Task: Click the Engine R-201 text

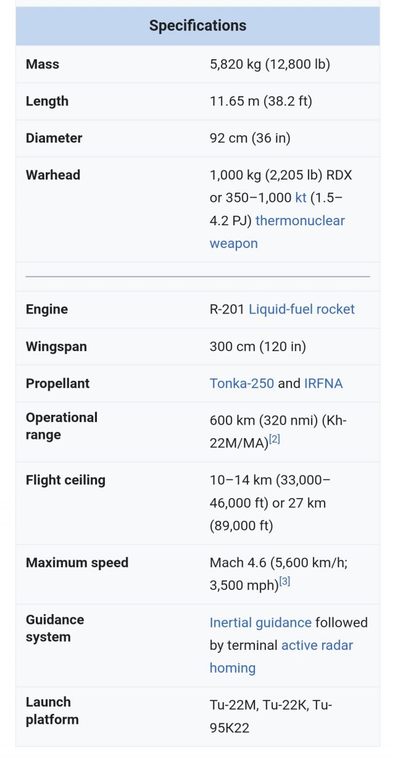Action: click(227, 309)
